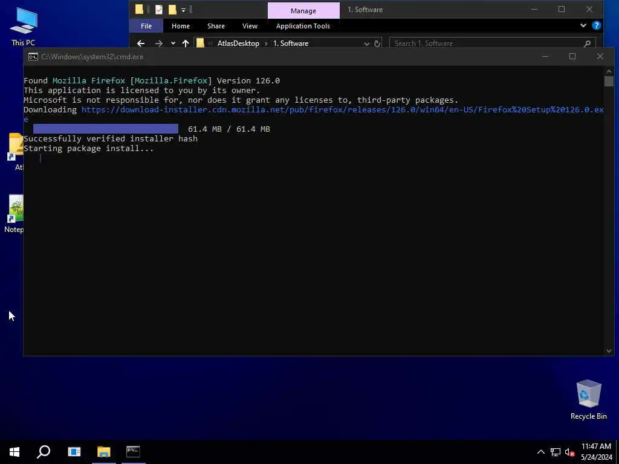Minimize the cmd.exe window
Viewport: 619px width, 464px height.
tap(545, 56)
